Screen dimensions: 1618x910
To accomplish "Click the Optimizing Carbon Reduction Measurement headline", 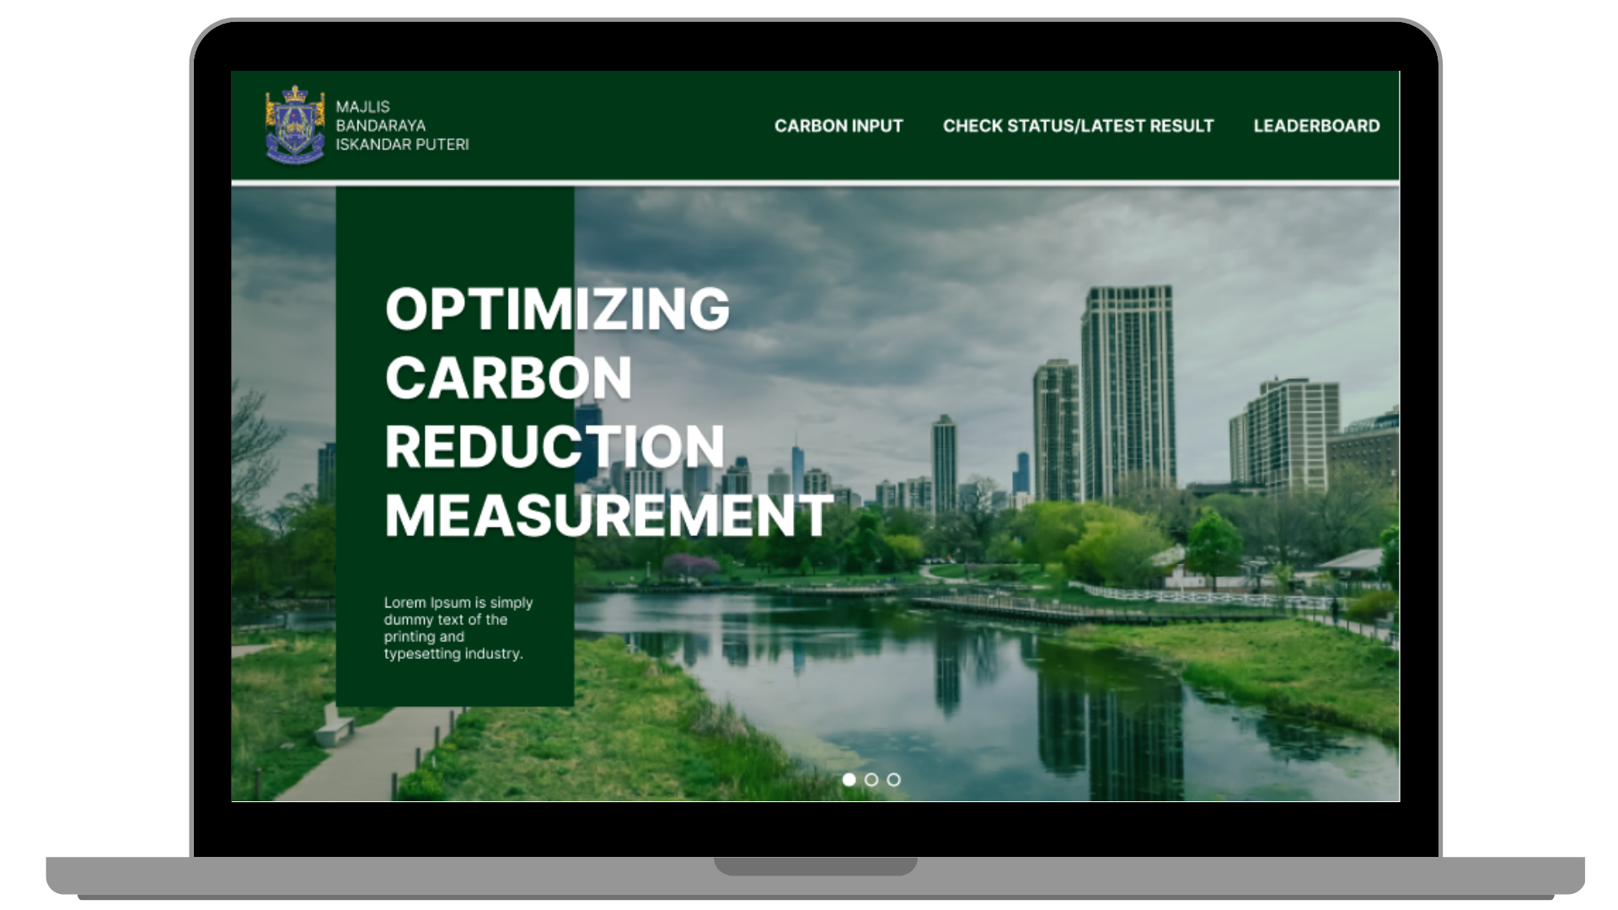I will point(608,412).
